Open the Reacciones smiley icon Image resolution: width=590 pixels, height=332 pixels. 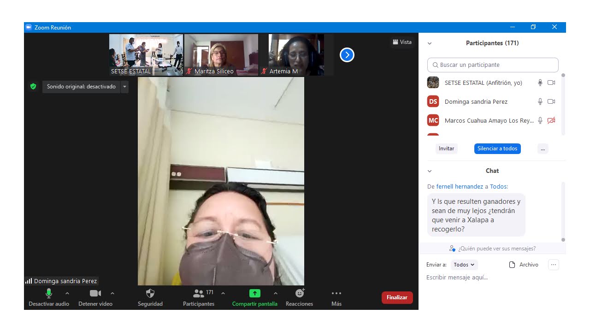coord(300,293)
